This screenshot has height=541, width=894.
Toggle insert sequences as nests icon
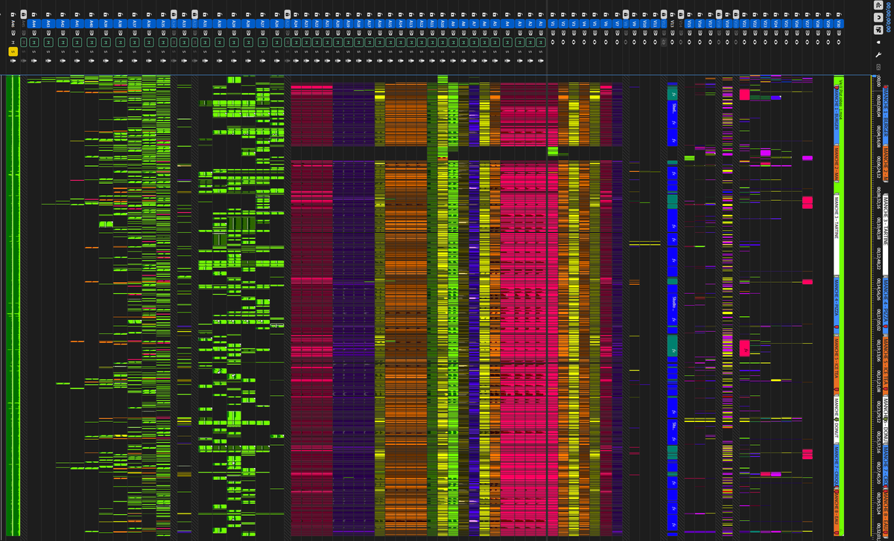878,5
